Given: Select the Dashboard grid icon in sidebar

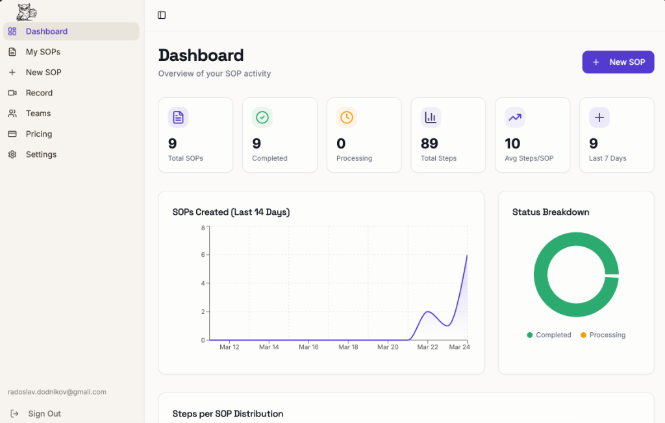Looking at the screenshot, I should (x=12, y=31).
